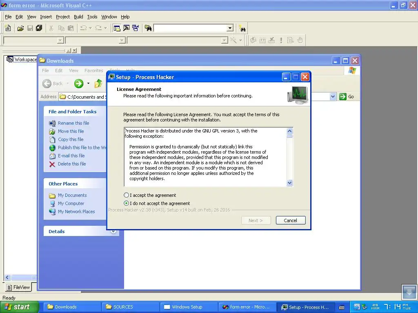Screen dimensions: 418x313
Task: Open the Undo history dropdown arrow
Action: coord(90,28)
